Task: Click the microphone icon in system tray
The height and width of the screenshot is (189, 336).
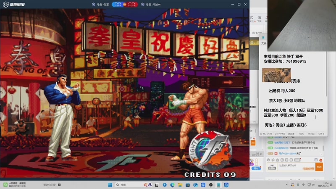Action: [298, 185]
